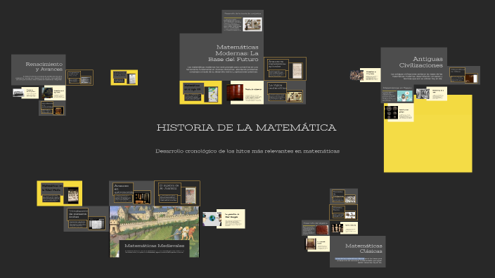Viewport: 495px width, 278px height.
Task: Open the 'Desarrollo del álgebra' slide
Action: tap(316, 228)
